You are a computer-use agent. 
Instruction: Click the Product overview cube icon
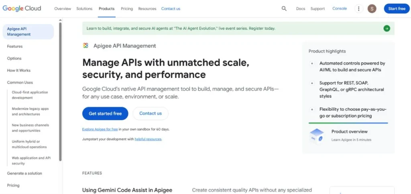317,135
